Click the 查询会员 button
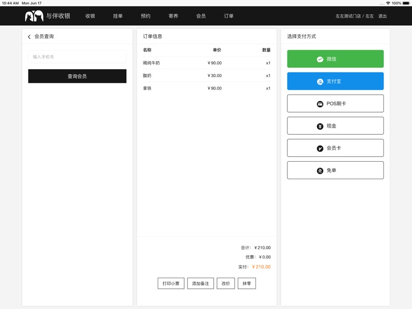Screen dimensions: 412x309 tap(77, 76)
